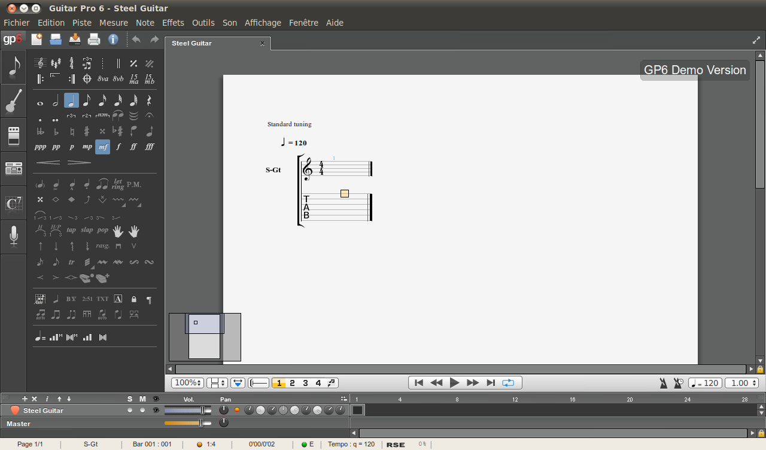Open tempo 120 dropdown

pos(705,383)
